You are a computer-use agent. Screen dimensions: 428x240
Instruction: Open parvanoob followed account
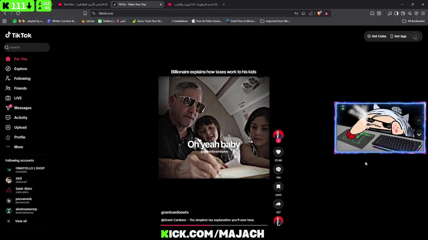(19, 200)
